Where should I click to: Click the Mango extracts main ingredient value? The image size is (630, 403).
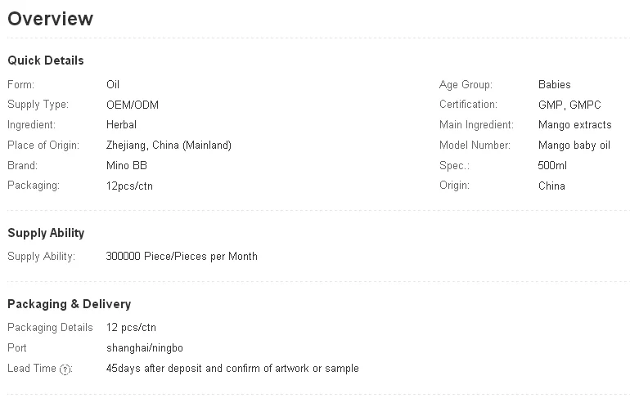tap(574, 125)
